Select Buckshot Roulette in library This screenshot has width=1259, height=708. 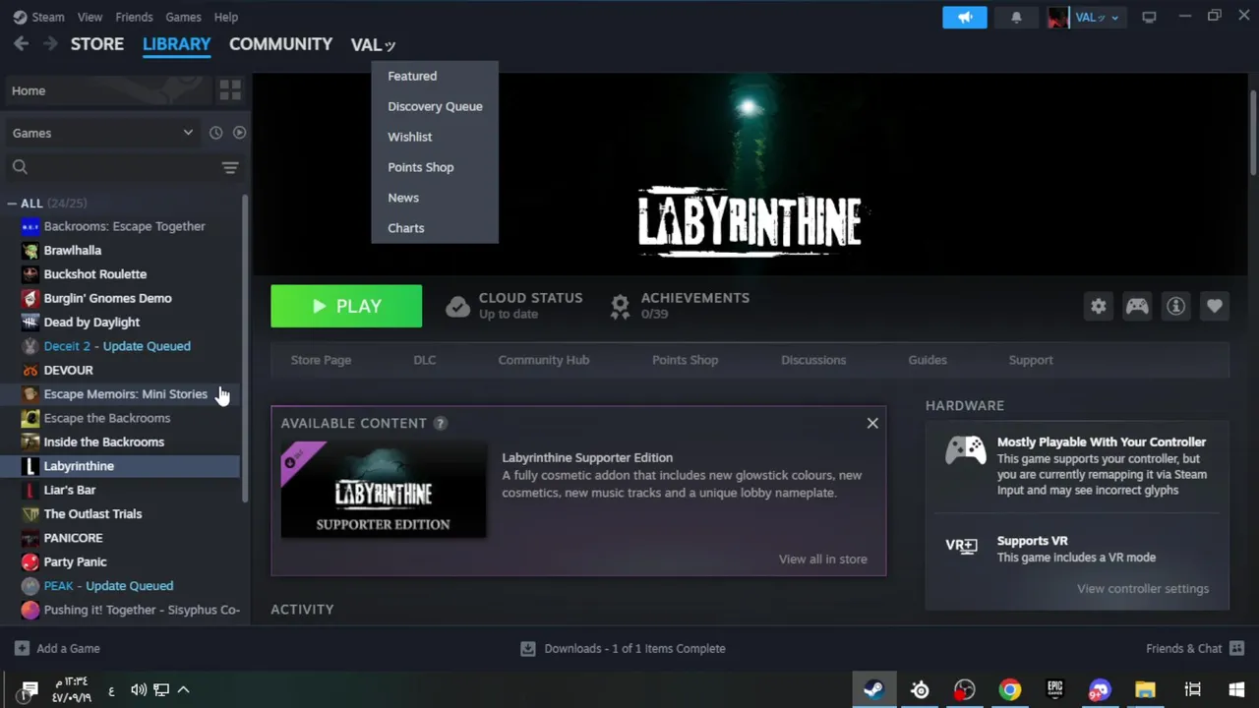click(94, 274)
